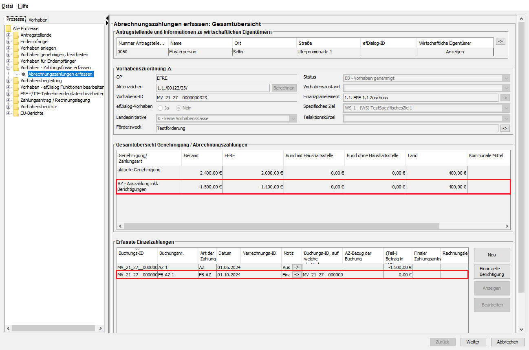Select the Nein radio for efDialog-Vorhaben
Viewport: 529px width, 350px height.
point(179,108)
